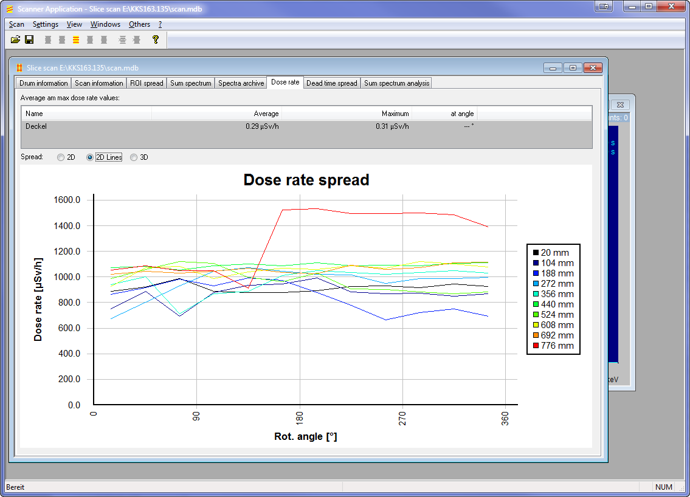690x497 pixels.
Task: Click the 20 mm legend swatch
Action: click(x=536, y=253)
